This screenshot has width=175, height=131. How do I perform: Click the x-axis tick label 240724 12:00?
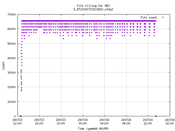click(x=148, y=122)
